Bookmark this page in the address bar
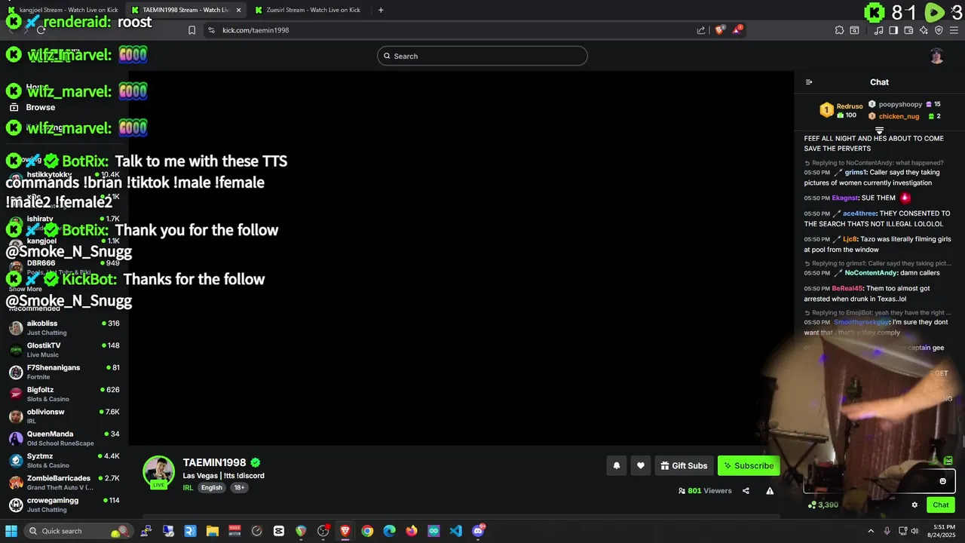 (191, 30)
